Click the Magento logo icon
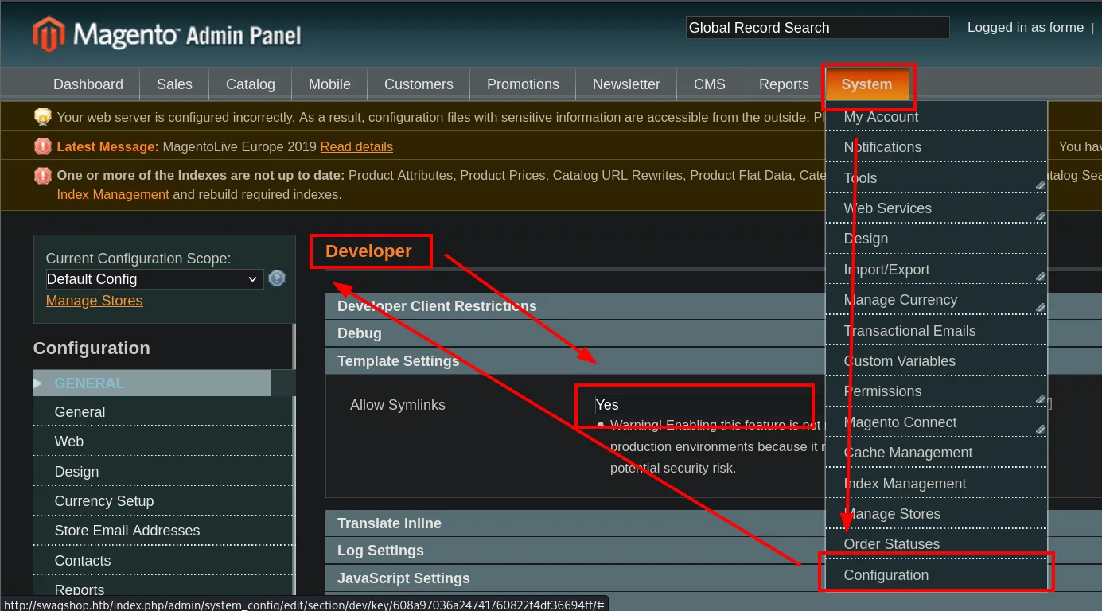Viewport: 1102px width, 611px height. point(49,34)
